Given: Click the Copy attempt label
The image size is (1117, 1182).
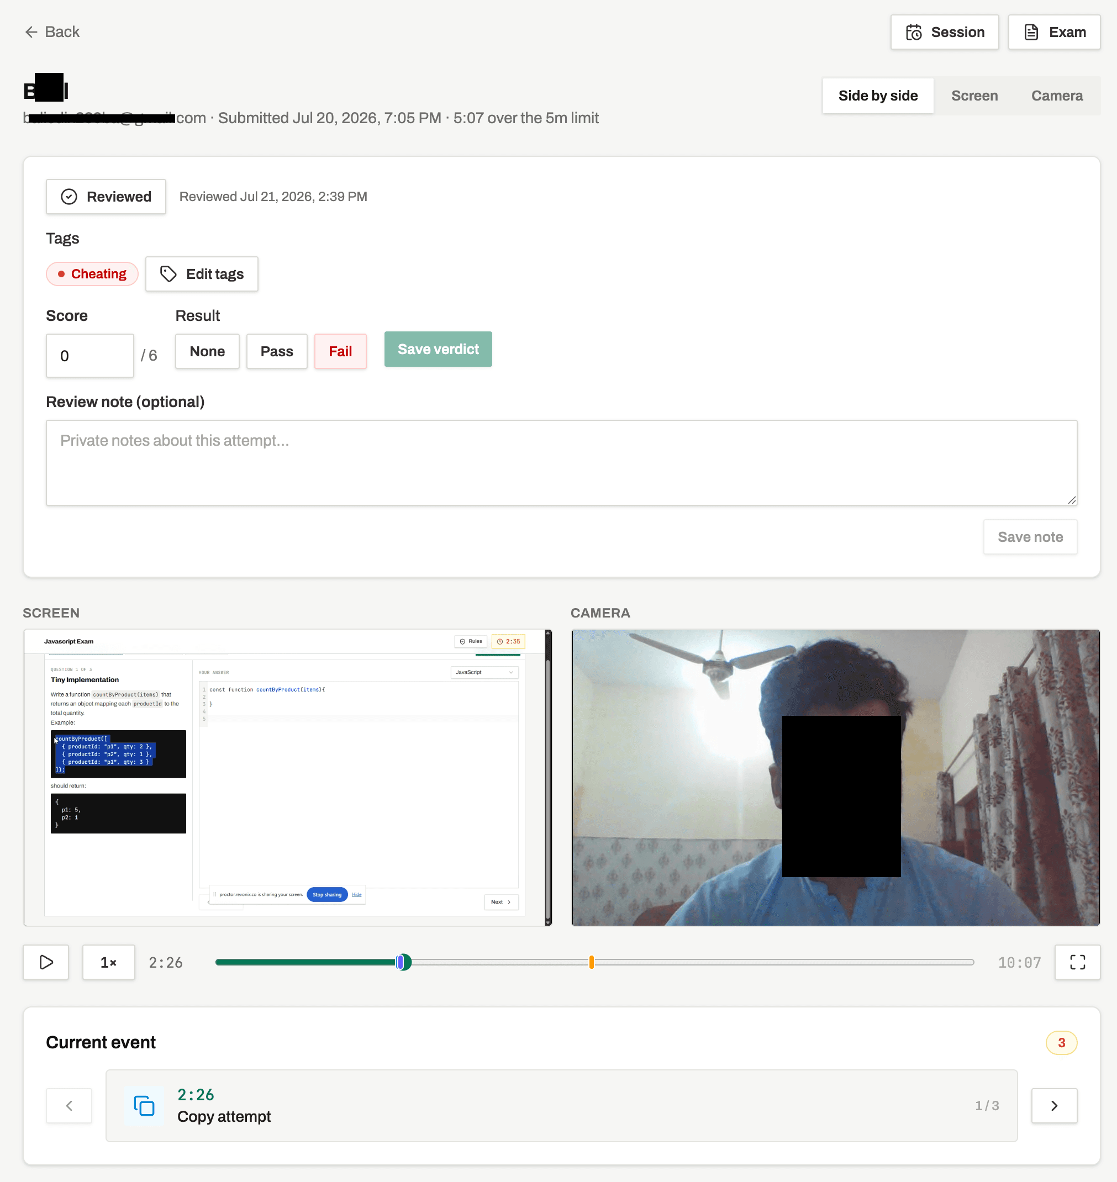Looking at the screenshot, I should (224, 1116).
